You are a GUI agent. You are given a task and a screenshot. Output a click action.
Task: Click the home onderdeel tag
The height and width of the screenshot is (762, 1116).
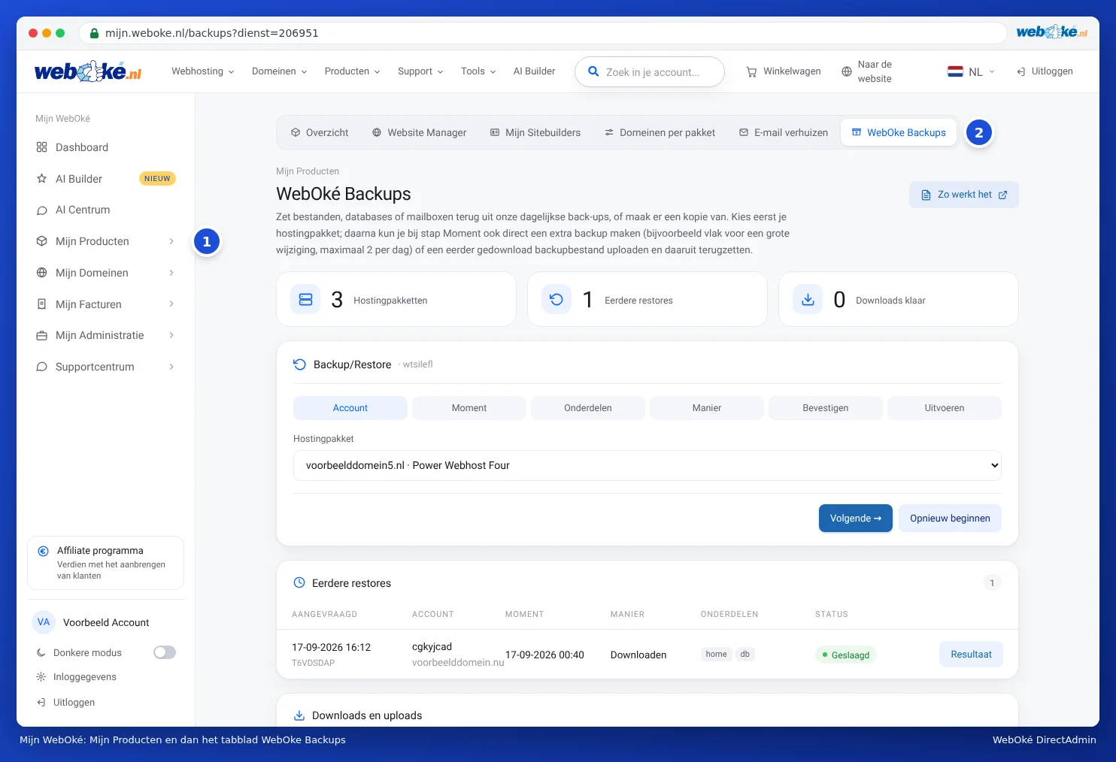[716, 654]
